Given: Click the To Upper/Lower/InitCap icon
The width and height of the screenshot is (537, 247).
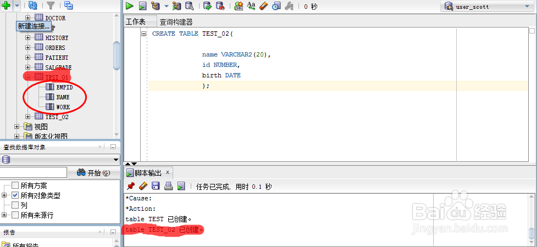Looking at the screenshot, I should [251, 6].
